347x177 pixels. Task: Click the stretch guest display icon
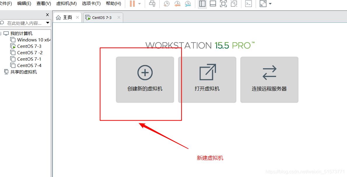(263, 4)
